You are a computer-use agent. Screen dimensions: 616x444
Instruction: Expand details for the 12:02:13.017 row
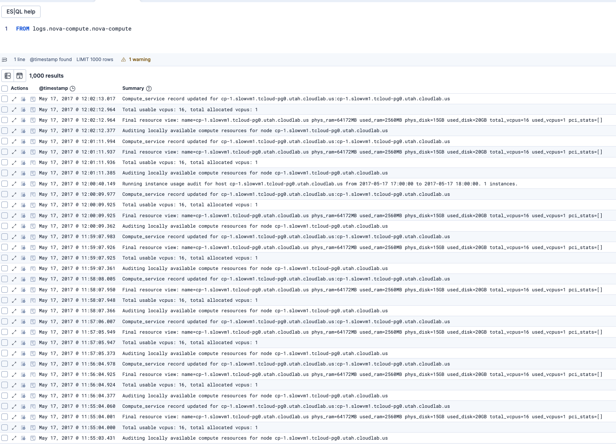click(x=14, y=99)
